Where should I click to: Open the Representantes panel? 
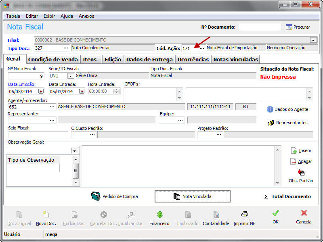287,123
